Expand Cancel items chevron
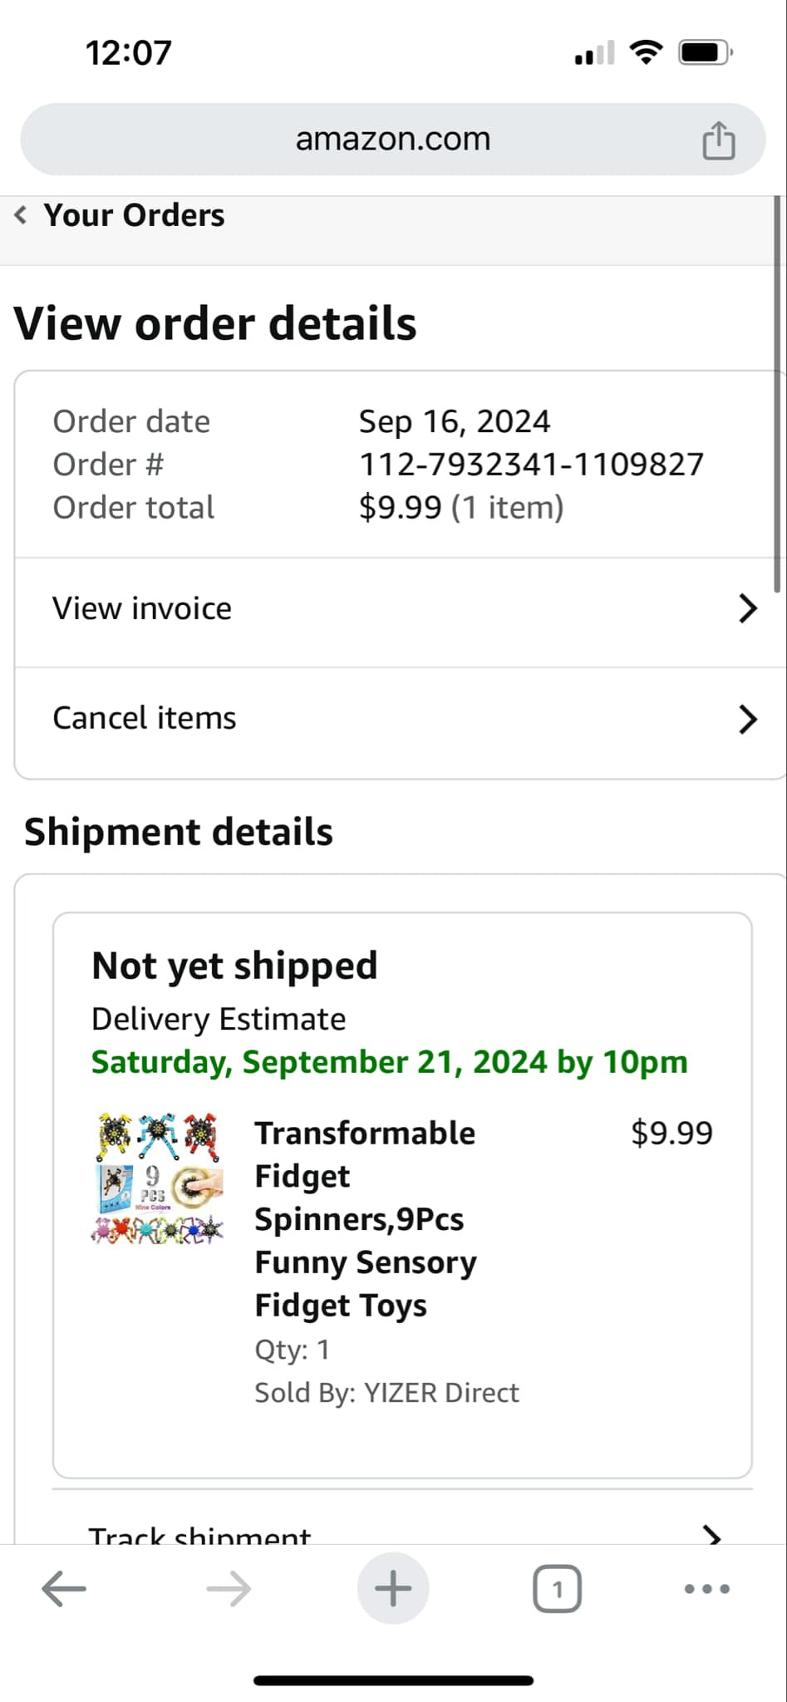This screenshot has height=1702, width=787. (x=748, y=719)
